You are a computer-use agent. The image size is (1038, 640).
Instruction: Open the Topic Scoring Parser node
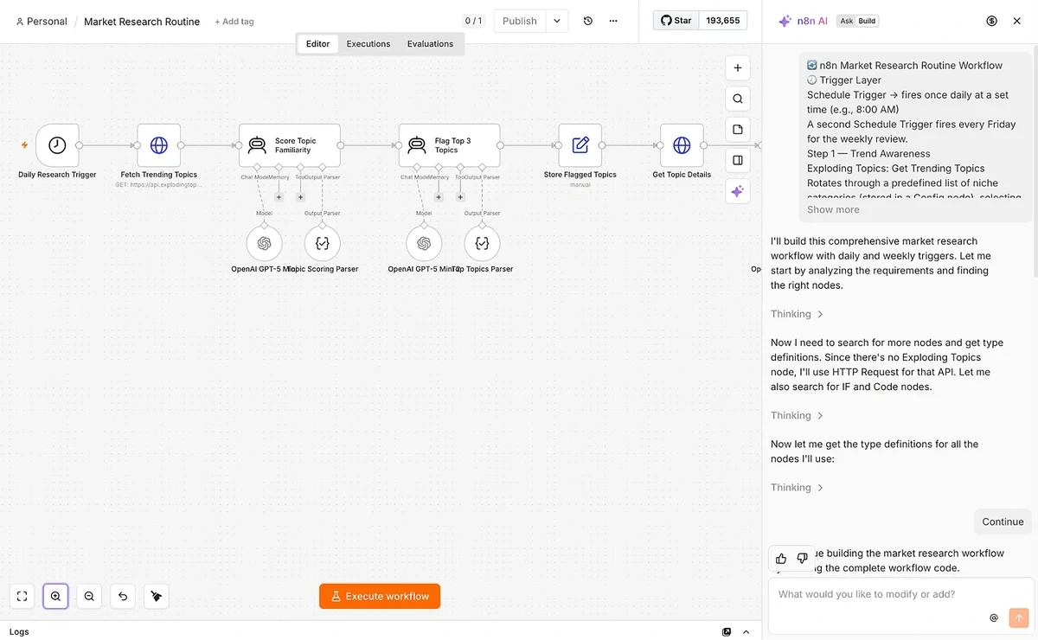(x=323, y=243)
